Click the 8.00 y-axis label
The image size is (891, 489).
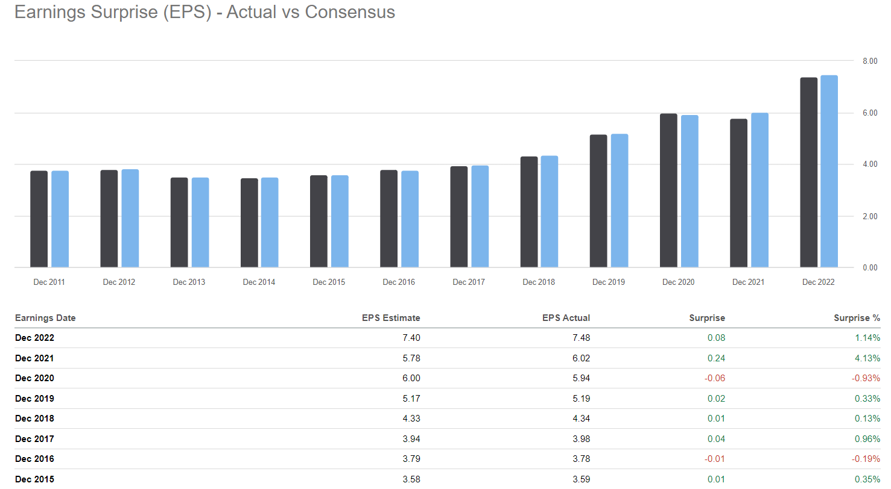click(869, 61)
